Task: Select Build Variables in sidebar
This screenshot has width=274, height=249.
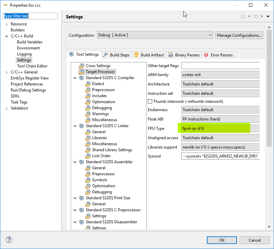Action: (x=30, y=42)
